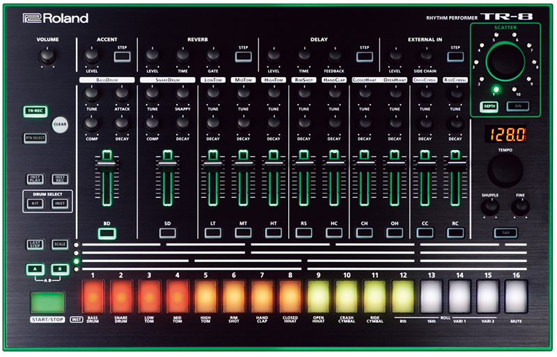Screen dimensions: 557x357
Task: Click the 128.0 tempo display
Action: tap(505, 134)
